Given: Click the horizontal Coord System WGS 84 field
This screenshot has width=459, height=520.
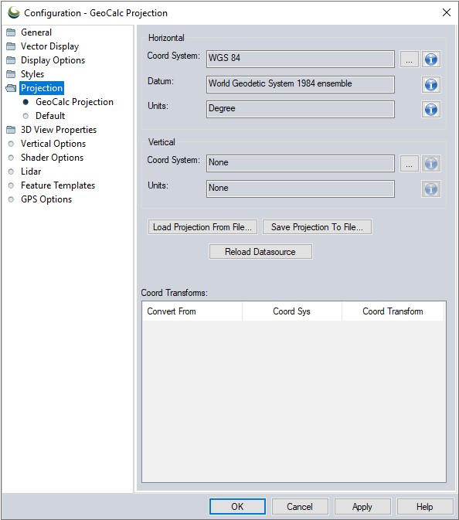Looking at the screenshot, I should click(300, 59).
